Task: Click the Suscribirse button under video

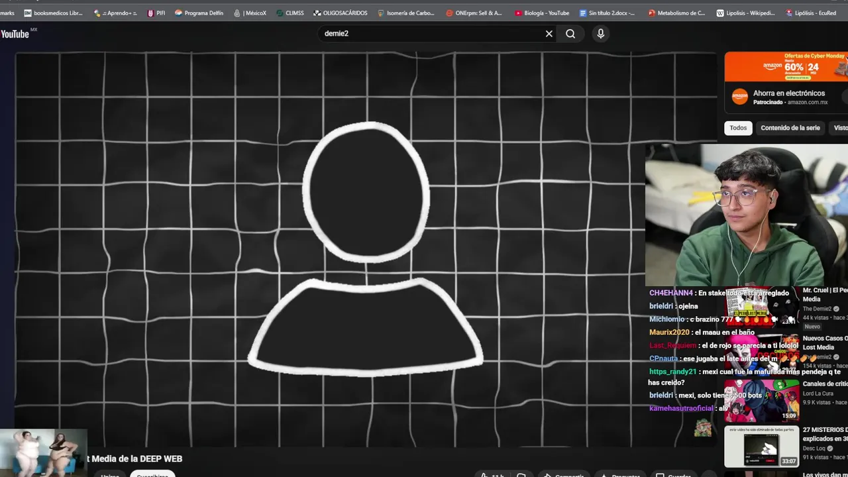Action: [152, 474]
